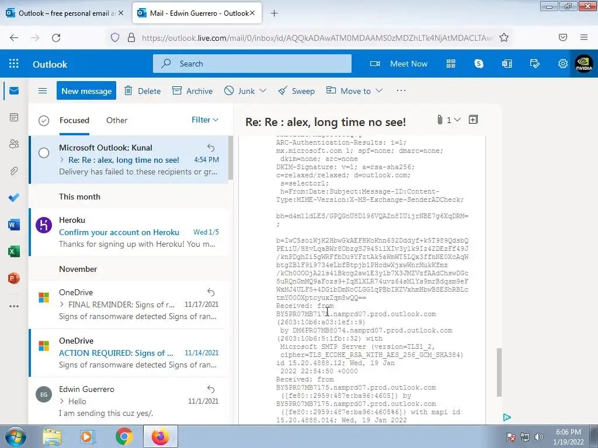Viewport: 598px width, 448px height.
Task: Start a Meet Now video call
Action: pos(399,64)
